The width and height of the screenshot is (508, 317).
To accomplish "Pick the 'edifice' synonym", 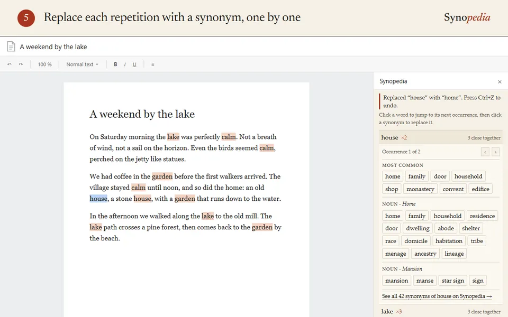I will [x=480, y=189].
